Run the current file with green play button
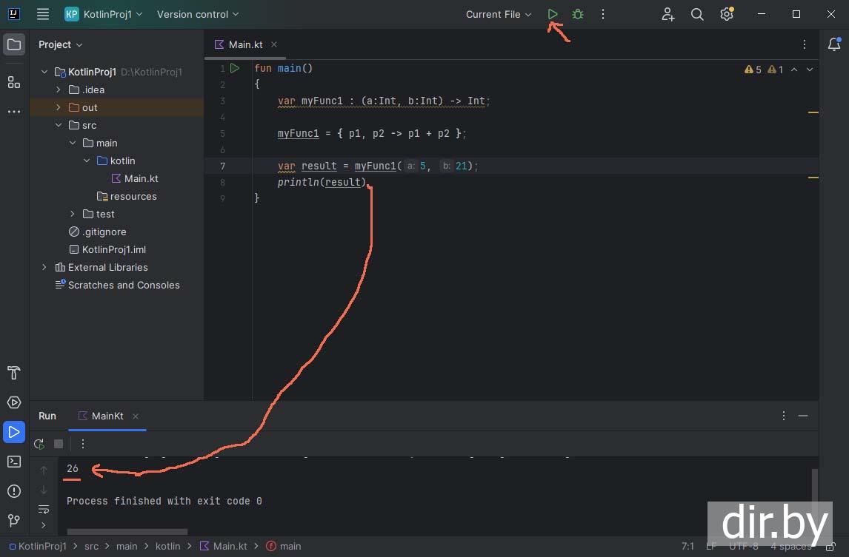This screenshot has height=557, width=849. point(553,14)
